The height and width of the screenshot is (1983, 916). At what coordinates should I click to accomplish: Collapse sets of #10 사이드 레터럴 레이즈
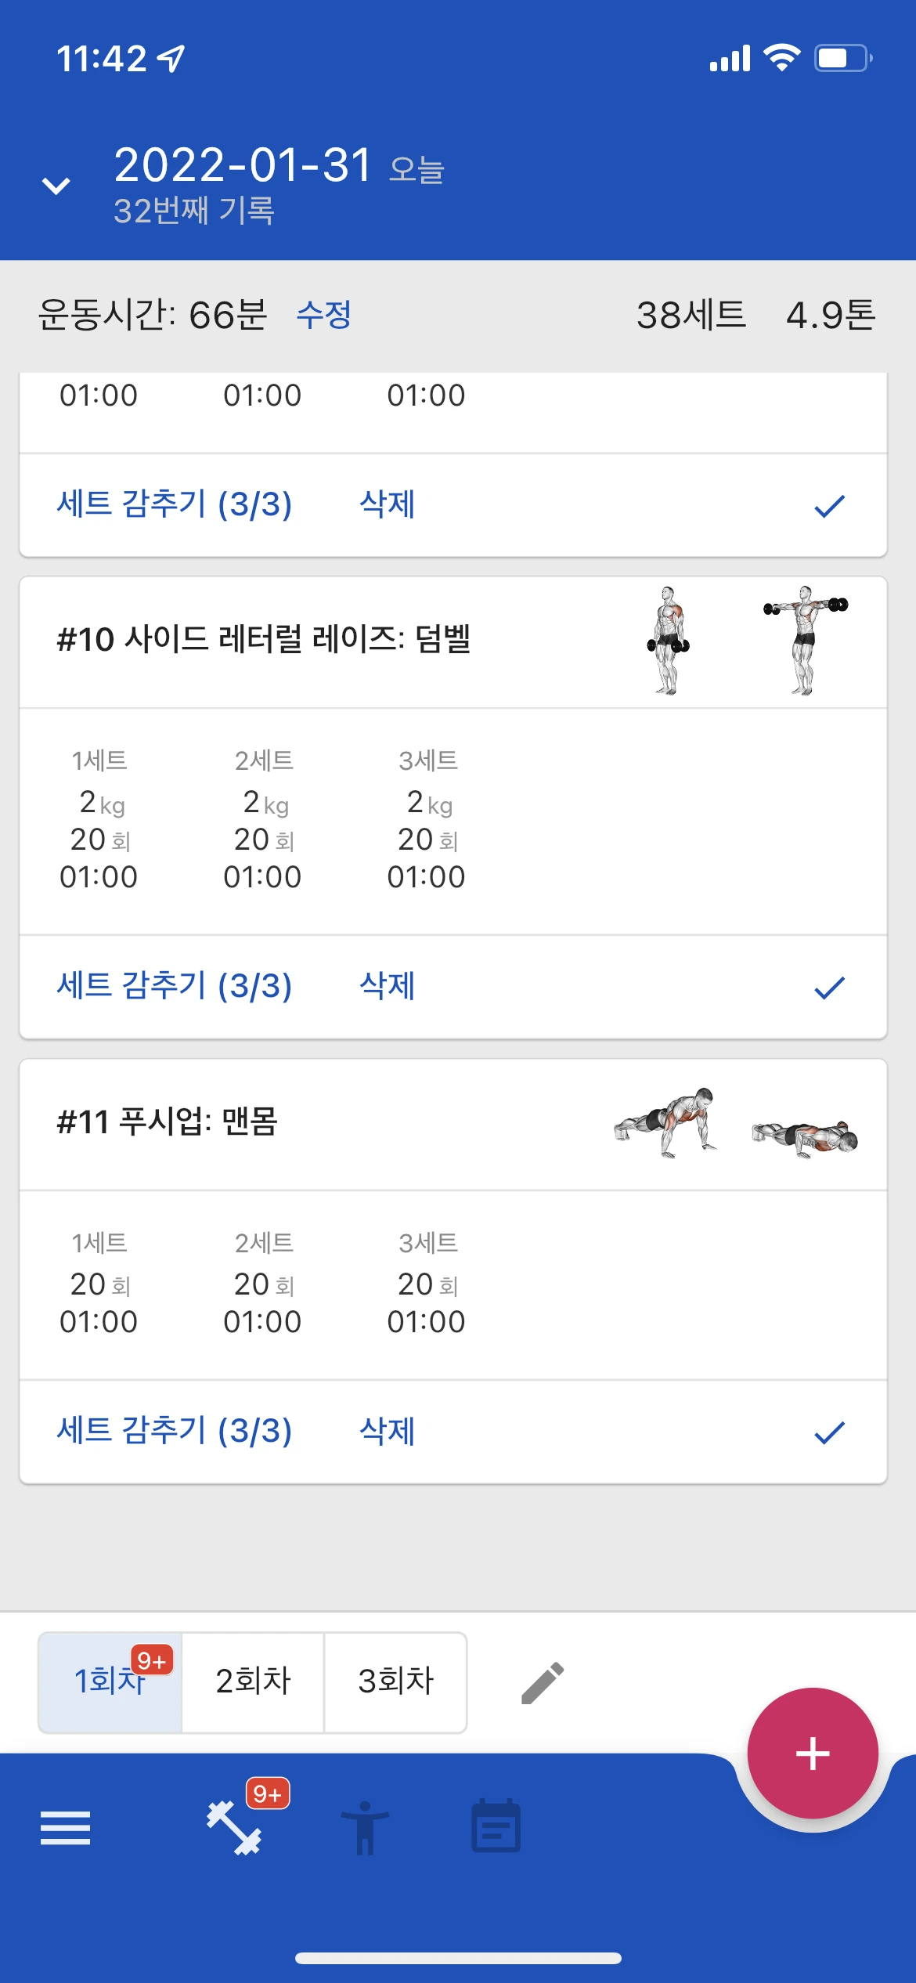point(174,986)
